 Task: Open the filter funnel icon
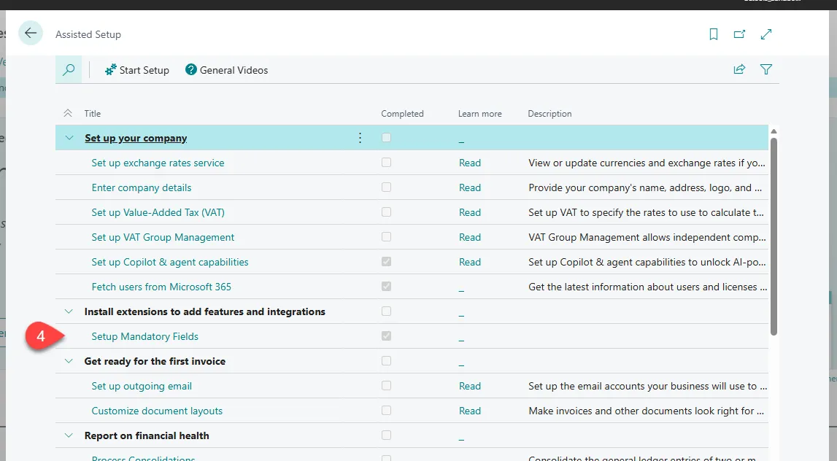tap(766, 69)
